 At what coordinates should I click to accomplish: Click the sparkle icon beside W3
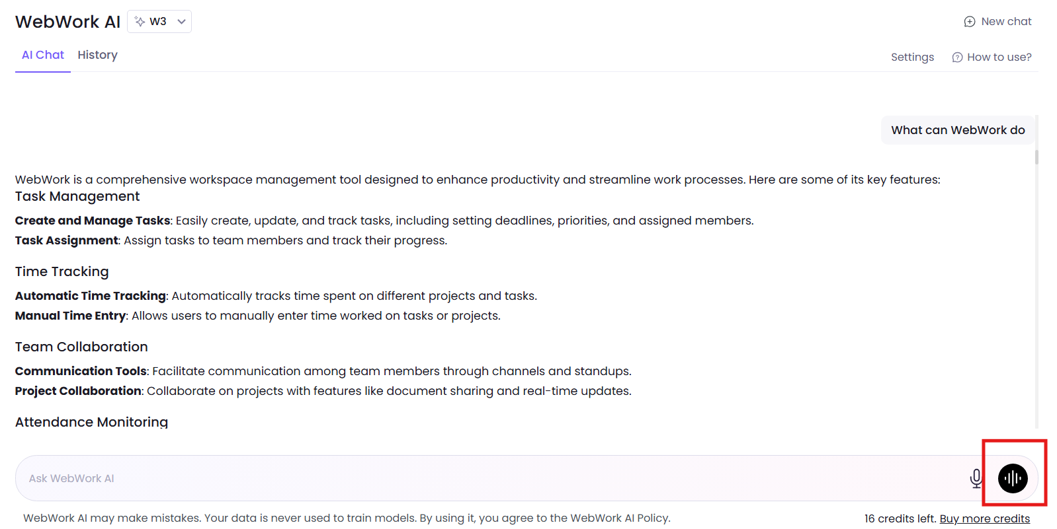point(140,22)
